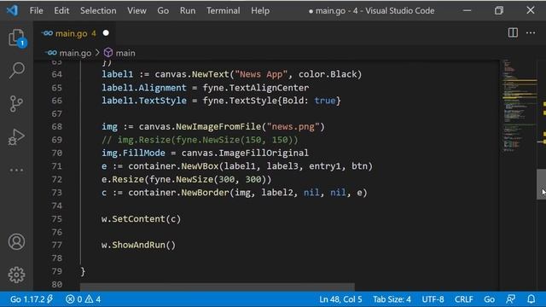Open More Actions ellipsis in editor toolbar
Screen dimensions: 546x307
click(x=531, y=32)
